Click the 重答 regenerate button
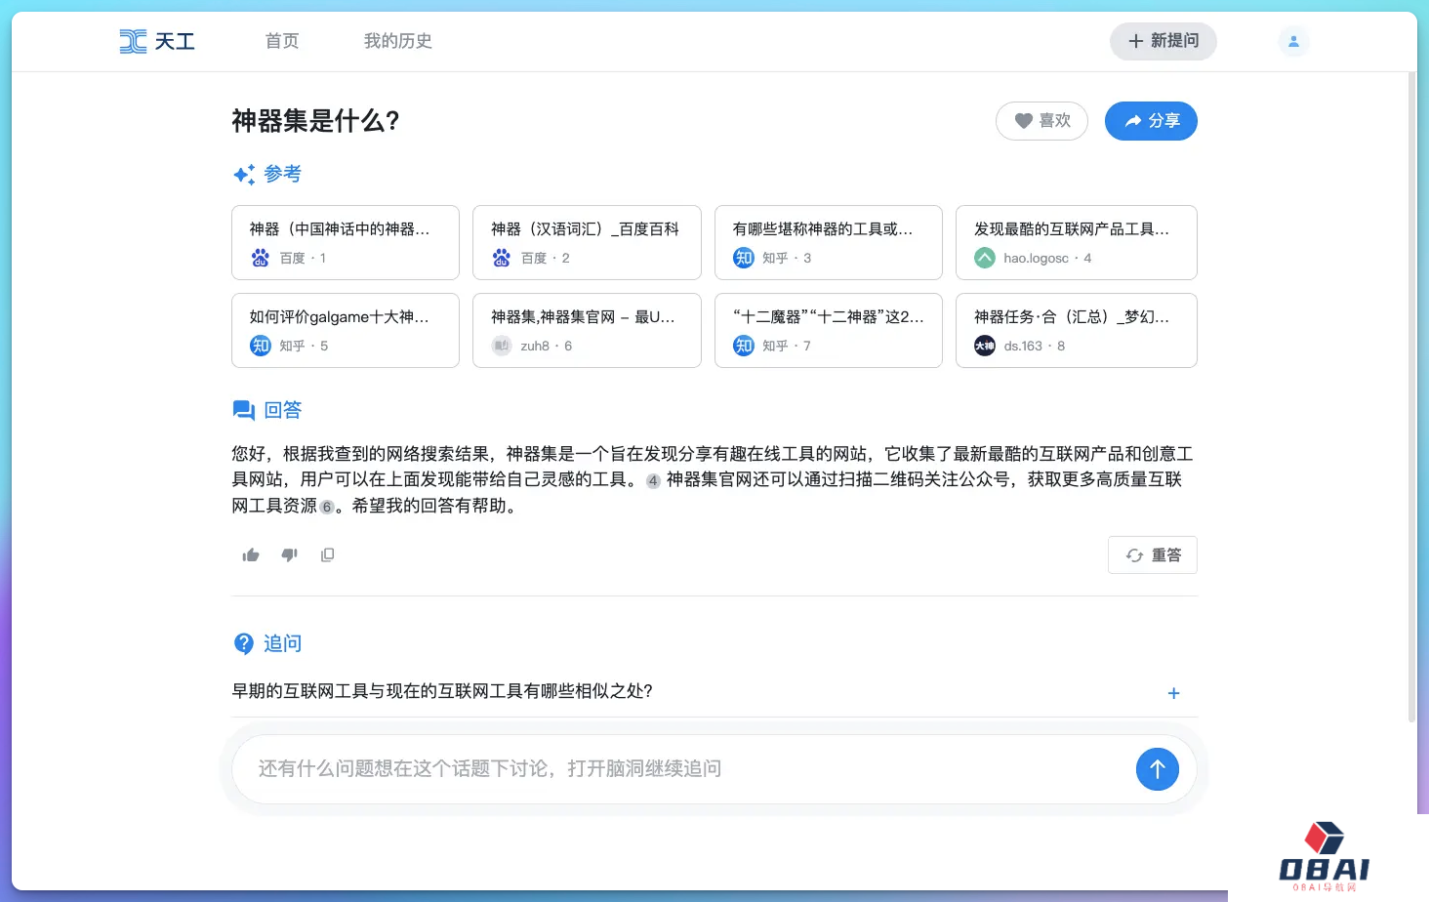The height and width of the screenshot is (902, 1429). coord(1152,555)
